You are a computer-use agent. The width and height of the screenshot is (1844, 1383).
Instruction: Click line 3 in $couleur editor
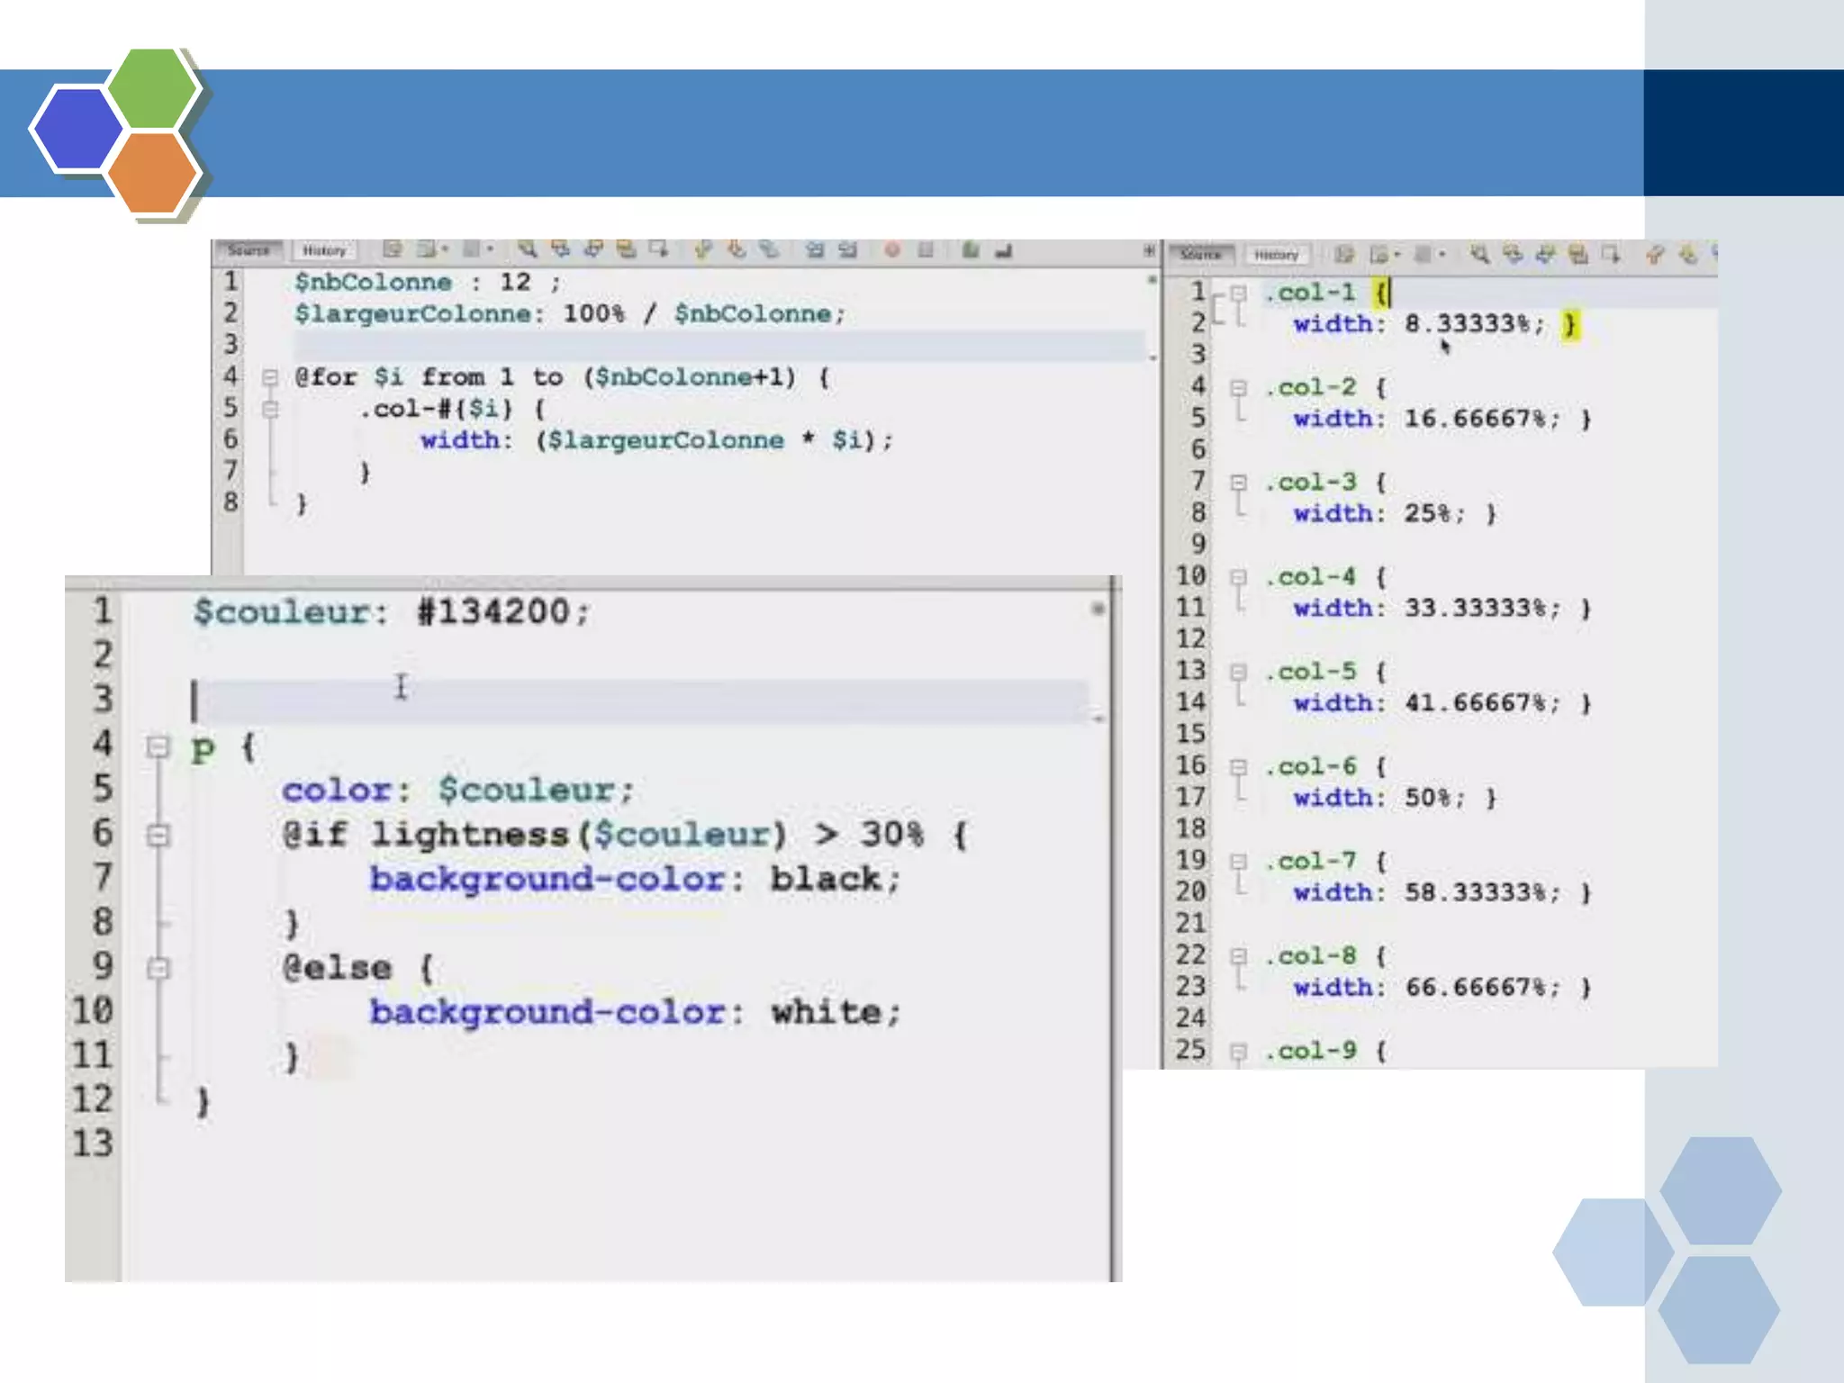click(540, 701)
